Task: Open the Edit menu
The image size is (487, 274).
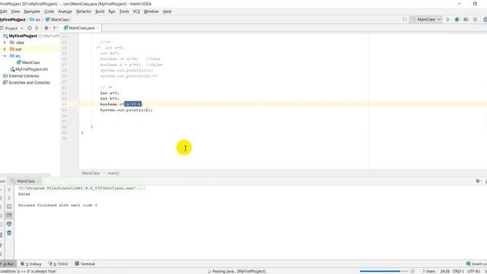Action: coord(3,11)
